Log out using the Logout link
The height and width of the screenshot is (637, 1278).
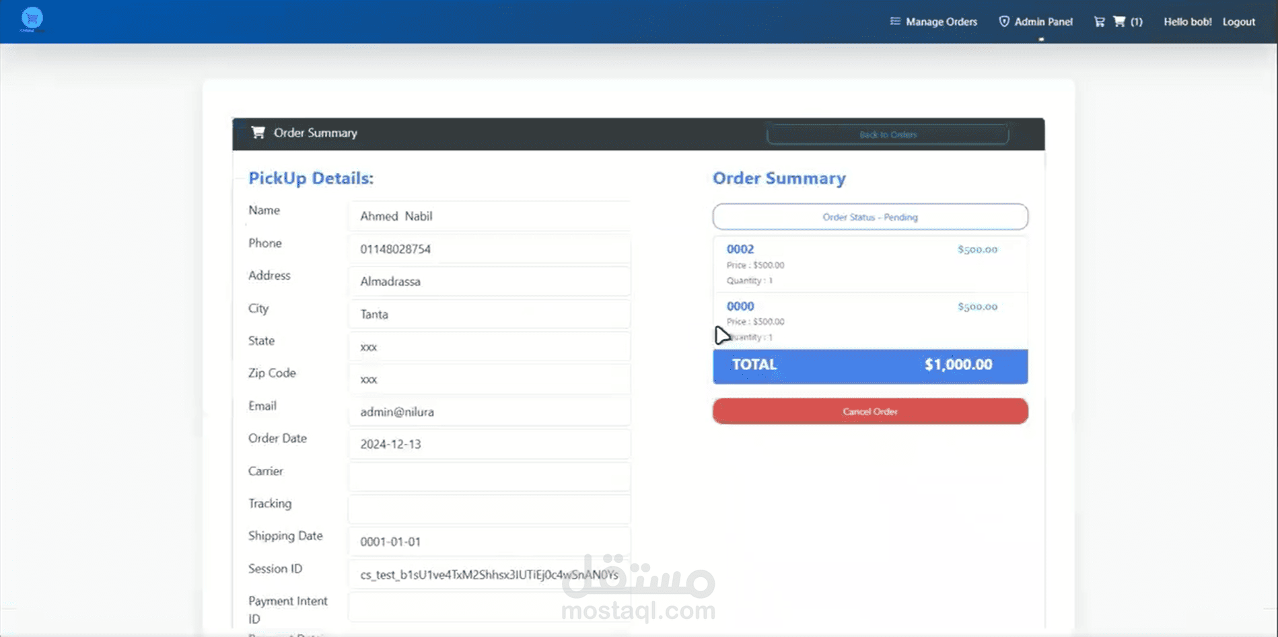1239,22
